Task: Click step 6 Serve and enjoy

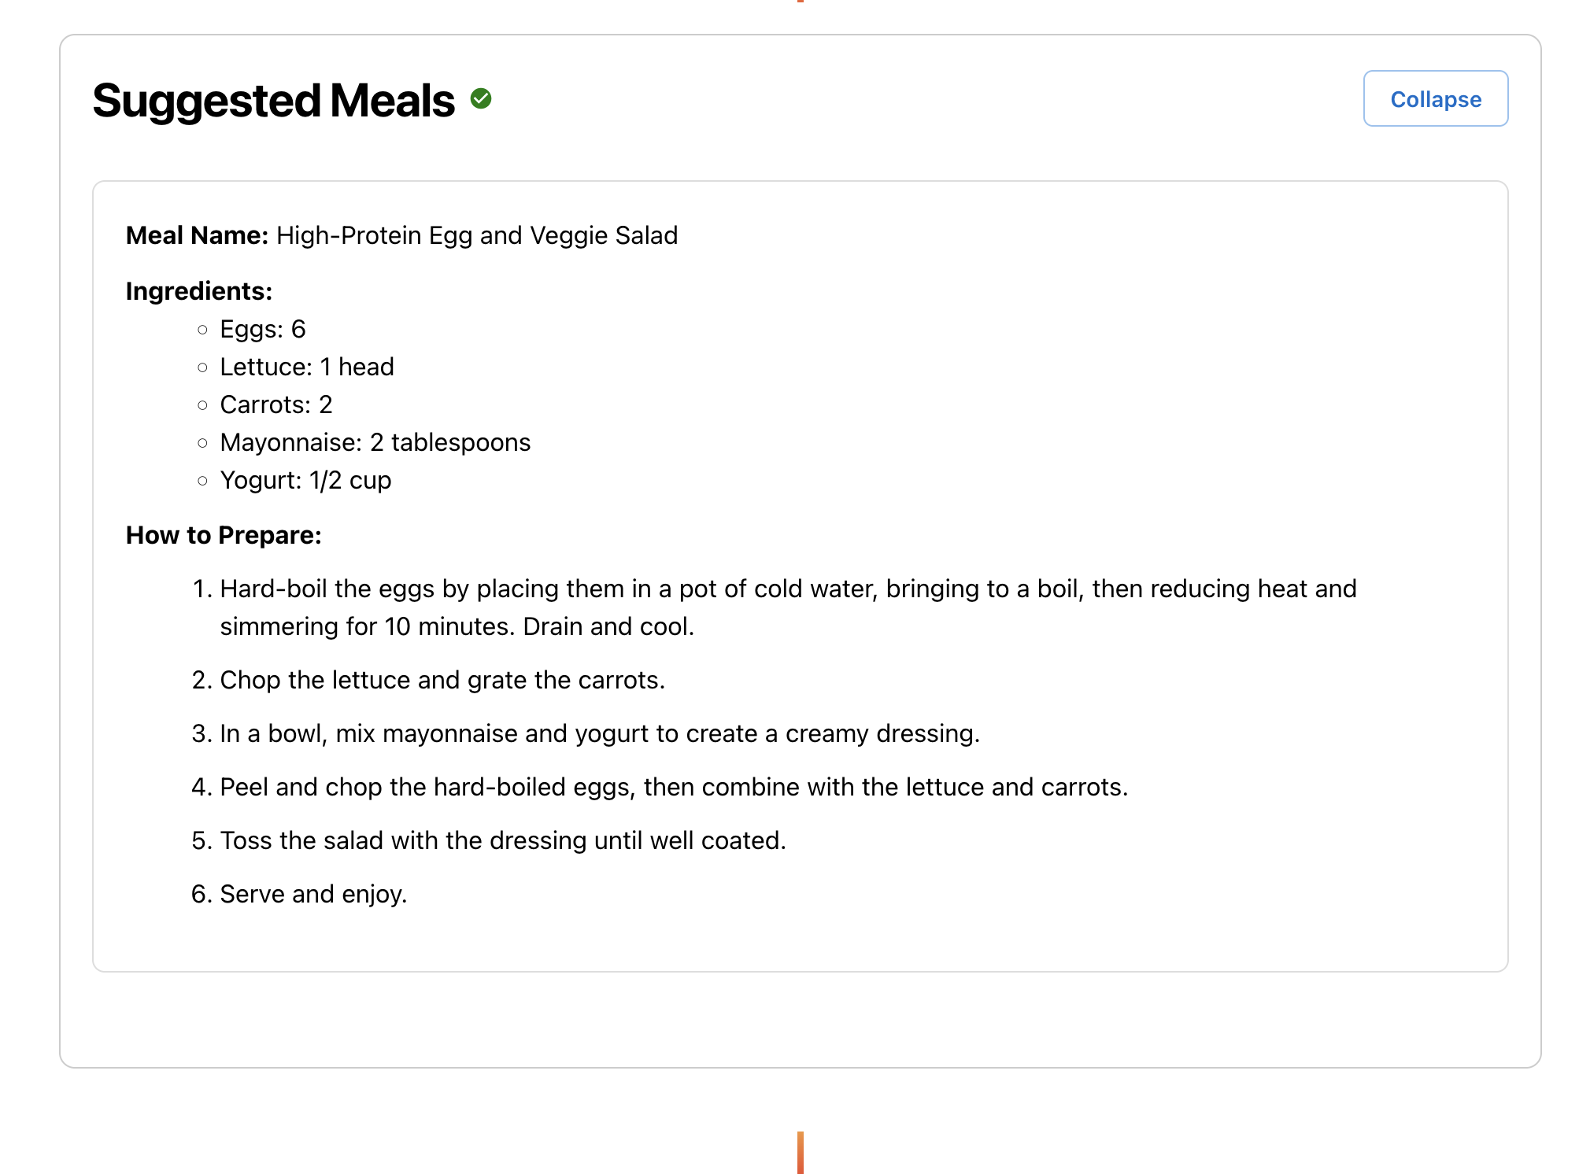Action: (x=312, y=894)
